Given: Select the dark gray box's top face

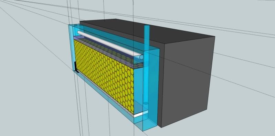Looking at the screenshot, I should pyautogui.click(x=147, y=30).
